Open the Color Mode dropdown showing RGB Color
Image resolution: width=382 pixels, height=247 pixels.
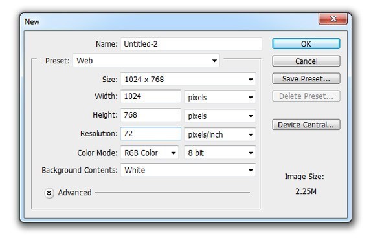coord(150,153)
